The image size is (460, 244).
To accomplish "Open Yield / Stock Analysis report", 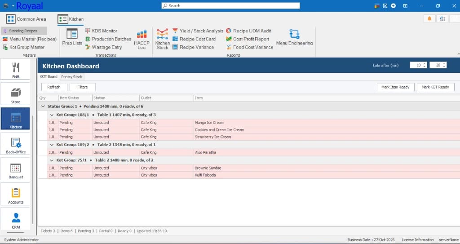I will pyautogui.click(x=198, y=31).
